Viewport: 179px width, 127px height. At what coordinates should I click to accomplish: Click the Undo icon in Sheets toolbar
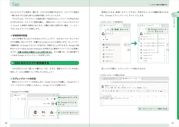tap(106, 91)
